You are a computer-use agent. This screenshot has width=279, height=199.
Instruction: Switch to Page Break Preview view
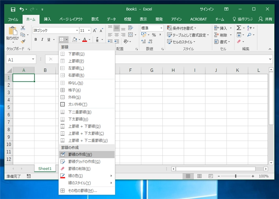pyautogui.click(x=211, y=176)
